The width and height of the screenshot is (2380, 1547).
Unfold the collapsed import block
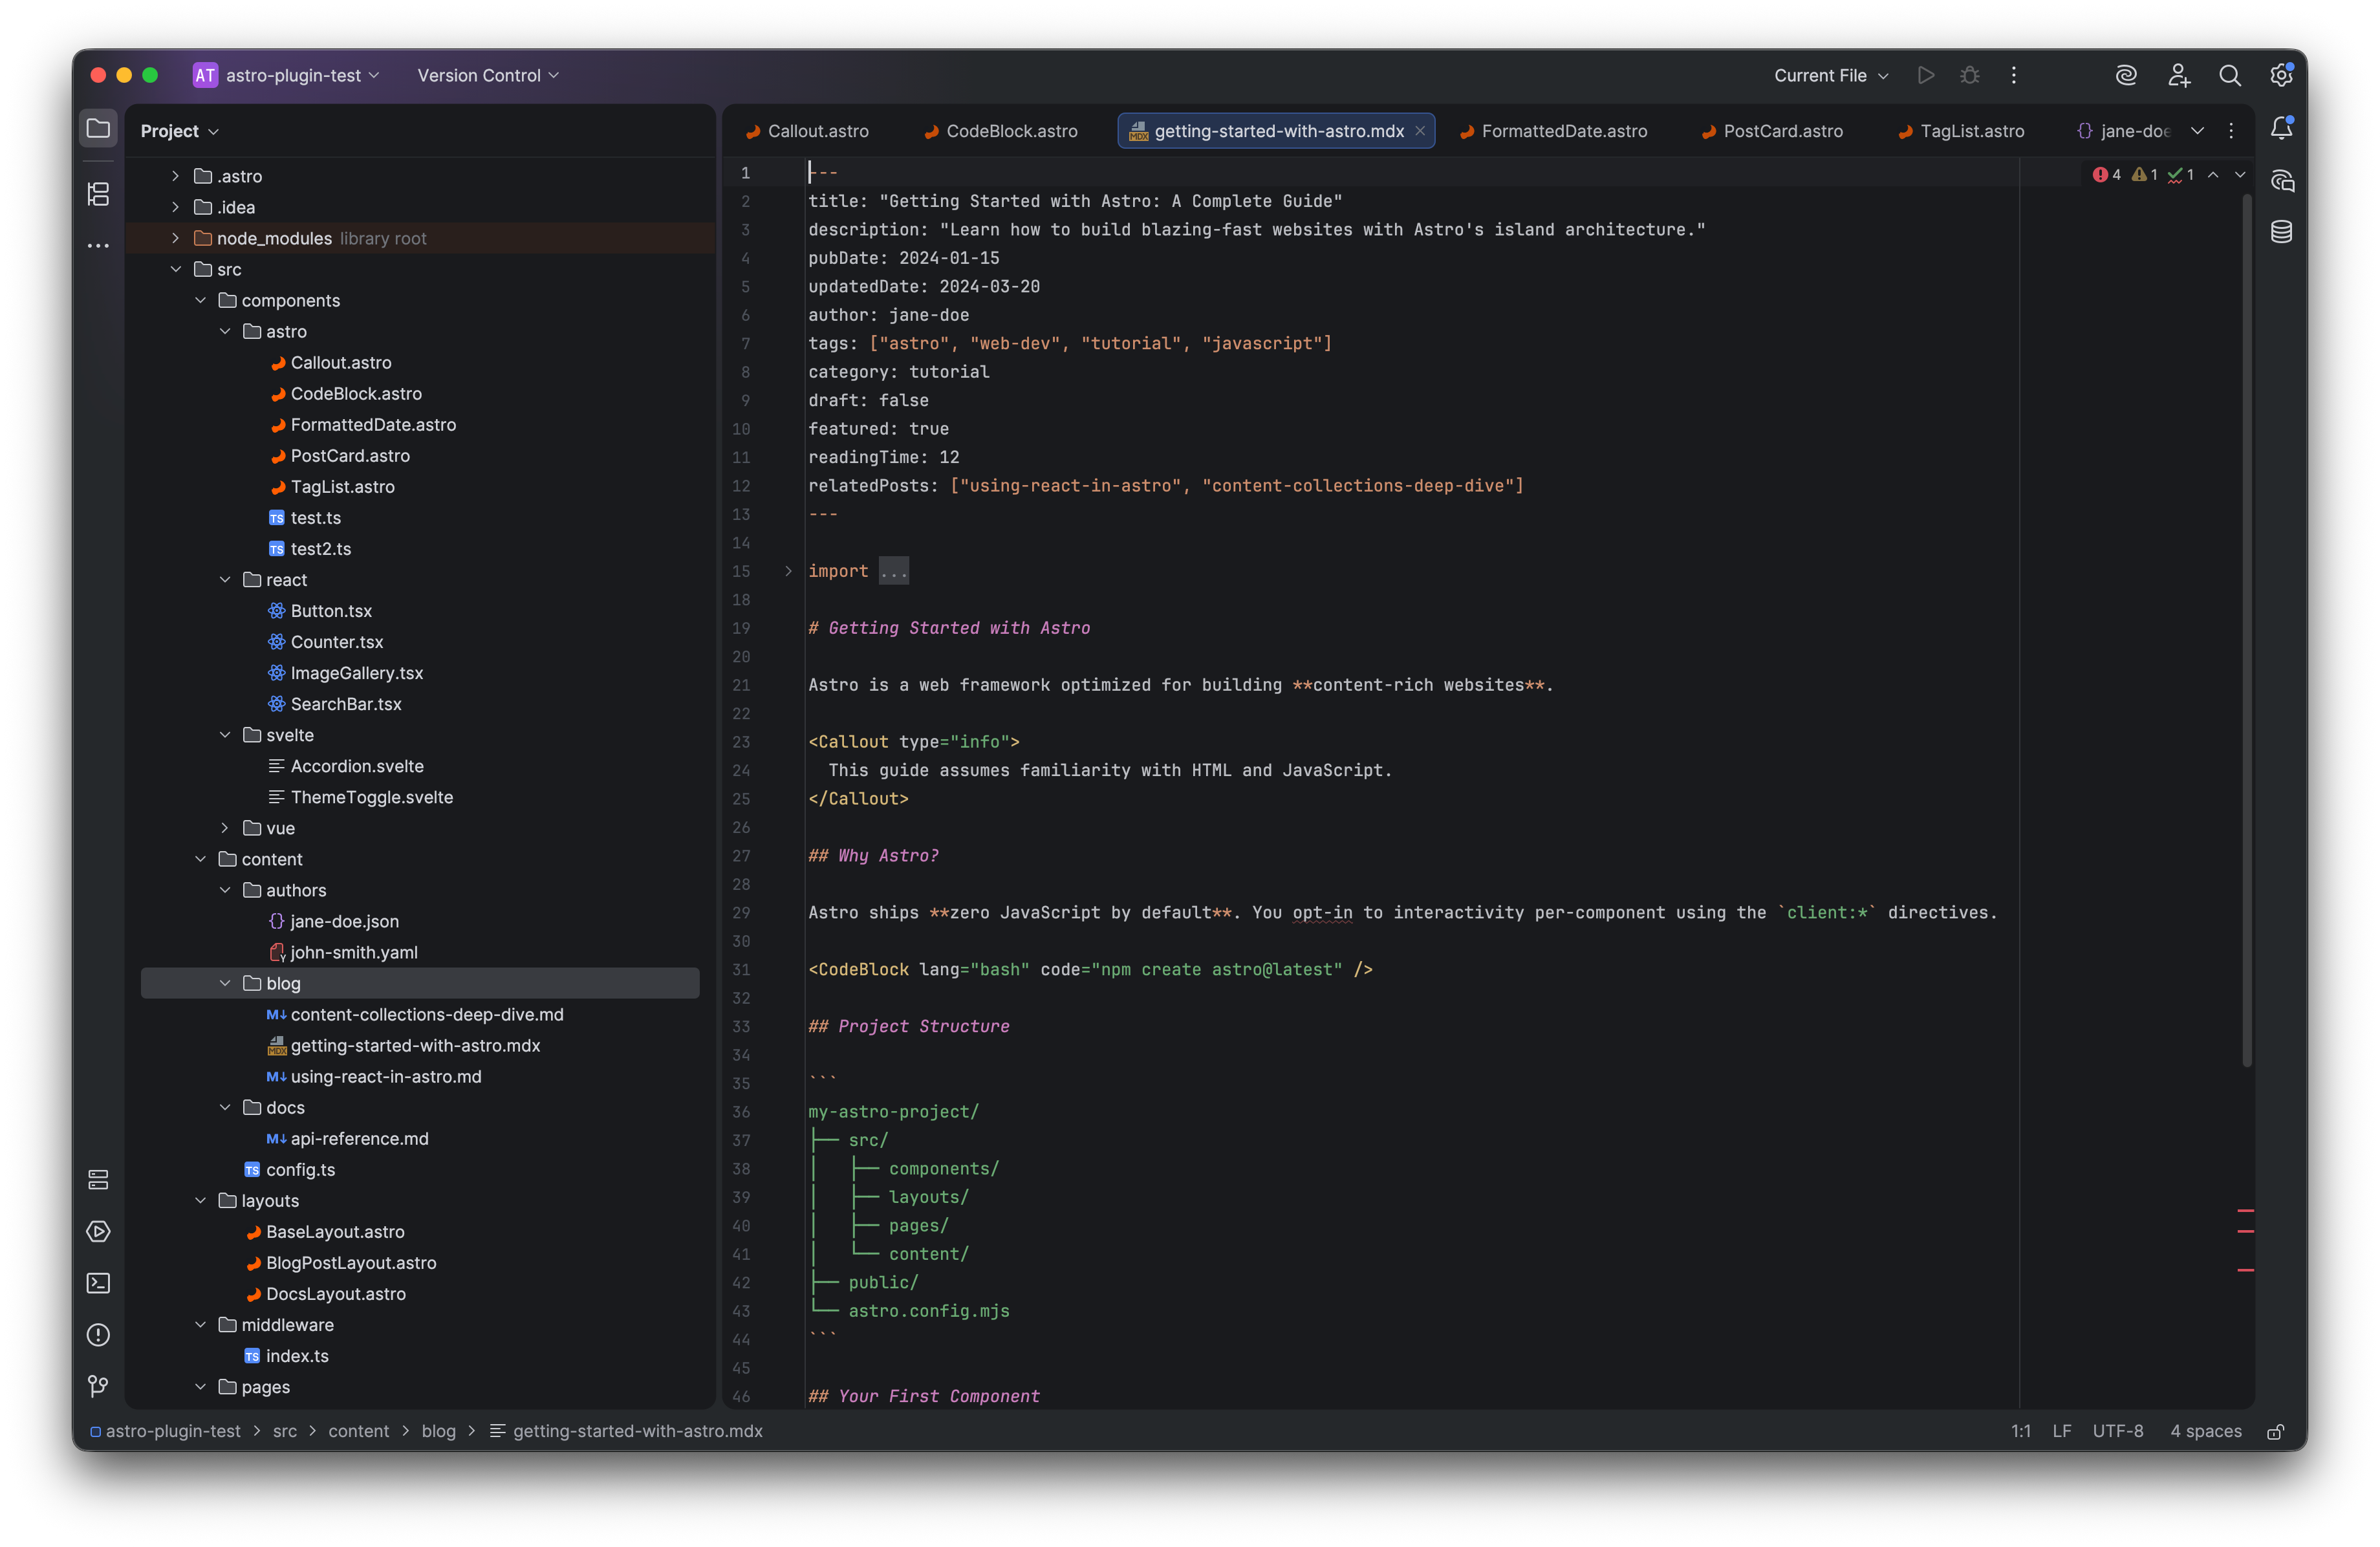click(x=788, y=571)
